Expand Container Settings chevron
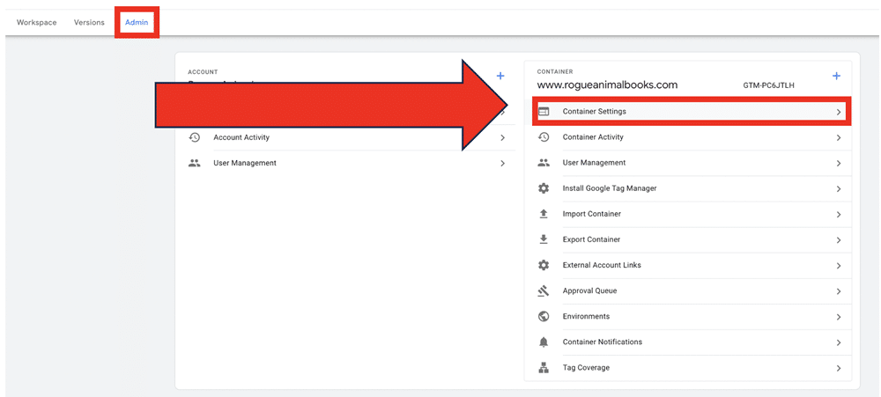The height and width of the screenshot is (397, 881). [839, 113]
